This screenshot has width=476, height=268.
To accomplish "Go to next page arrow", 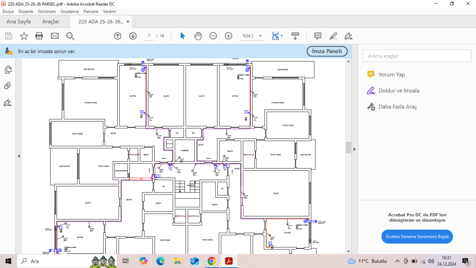I will (x=133, y=36).
